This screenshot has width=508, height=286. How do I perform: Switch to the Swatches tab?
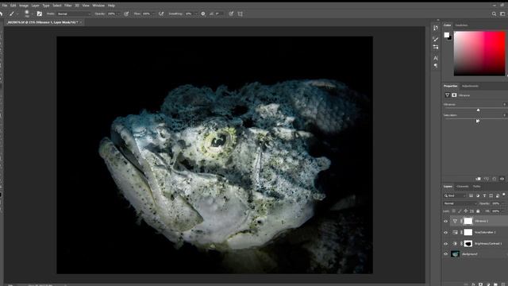point(461,25)
